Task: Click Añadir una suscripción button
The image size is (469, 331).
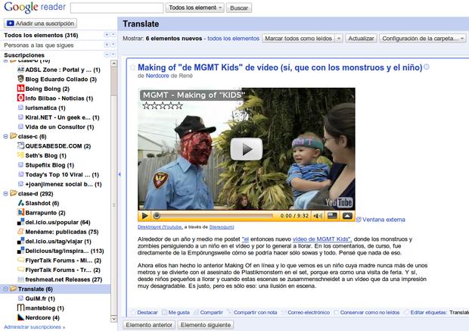Action: [x=40, y=23]
